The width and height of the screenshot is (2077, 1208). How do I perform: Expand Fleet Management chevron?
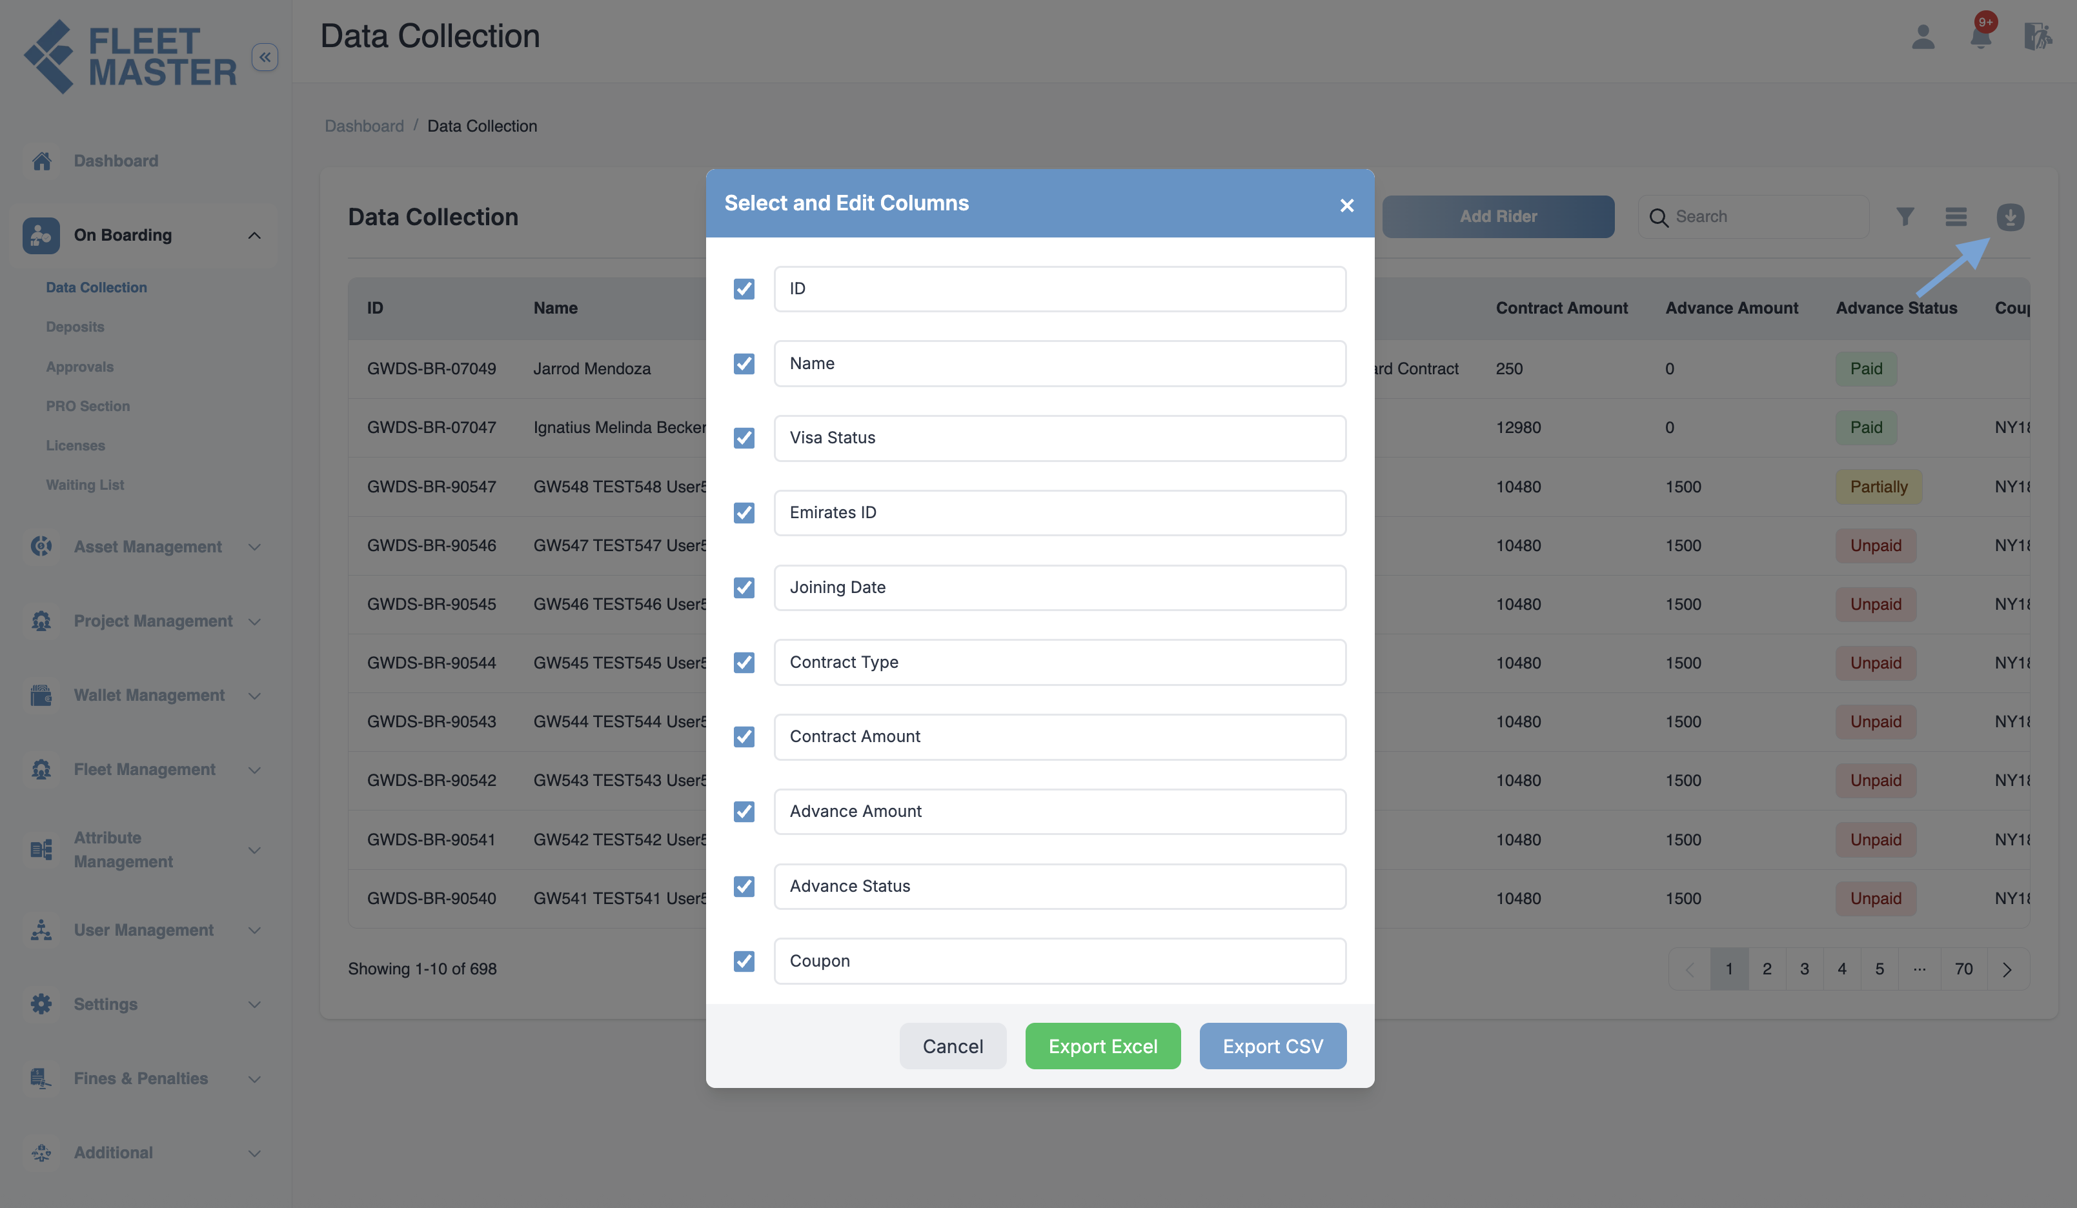pos(255,770)
